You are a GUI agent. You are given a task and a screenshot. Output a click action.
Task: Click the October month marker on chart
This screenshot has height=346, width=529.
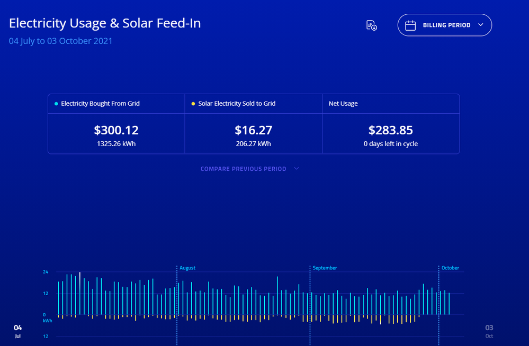point(450,268)
